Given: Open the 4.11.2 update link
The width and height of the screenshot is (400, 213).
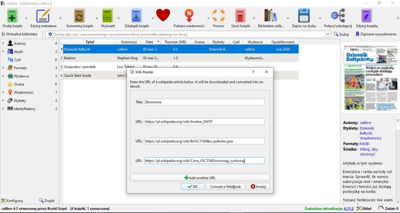Looking at the screenshot, I should coord(348,208).
